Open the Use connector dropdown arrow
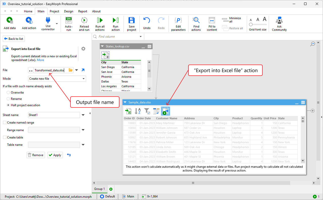Screen dimensions: 323x200 click(57, 24)
